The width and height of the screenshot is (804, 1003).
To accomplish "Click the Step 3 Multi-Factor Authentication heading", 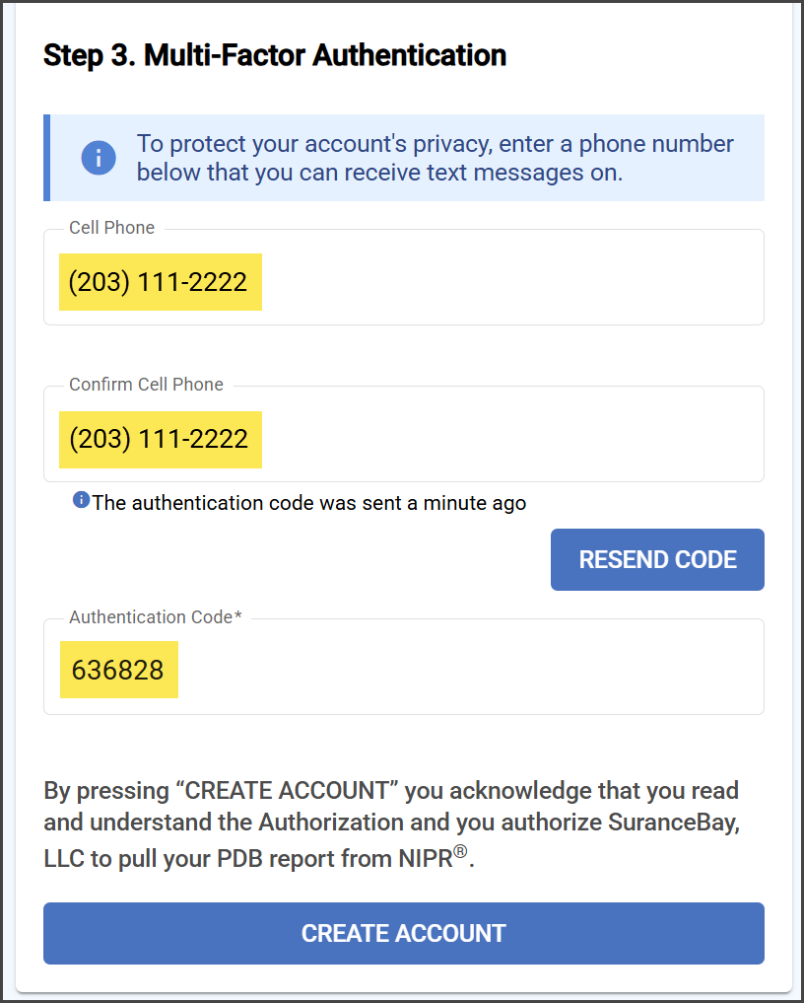I will coord(275,55).
